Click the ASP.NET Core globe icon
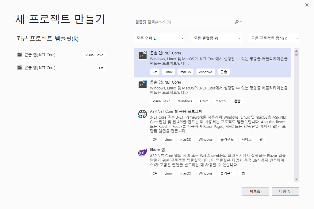 click(x=142, y=114)
